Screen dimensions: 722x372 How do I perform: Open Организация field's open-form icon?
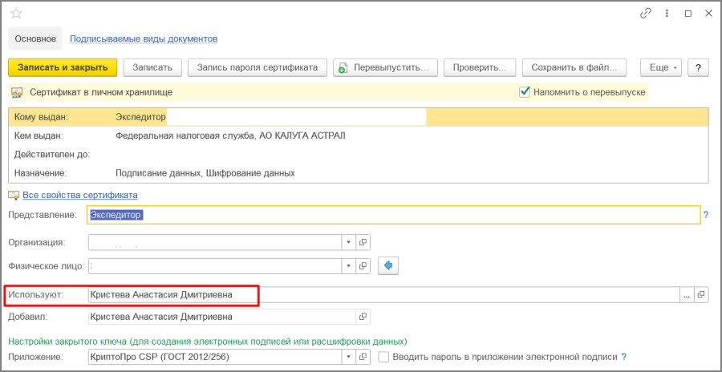pyautogui.click(x=363, y=241)
